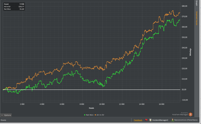Click the 16 000 hands axis label
Viewport: 201px width, 124px height.
click(162, 104)
